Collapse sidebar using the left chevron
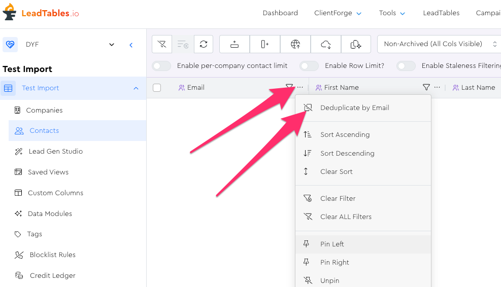The height and width of the screenshot is (287, 501). click(x=131, y=45)
